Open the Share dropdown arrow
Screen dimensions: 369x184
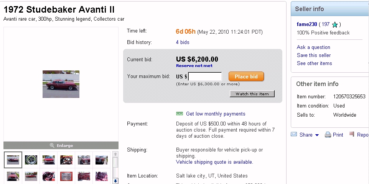pyautogui.click(x=317, y=135)
